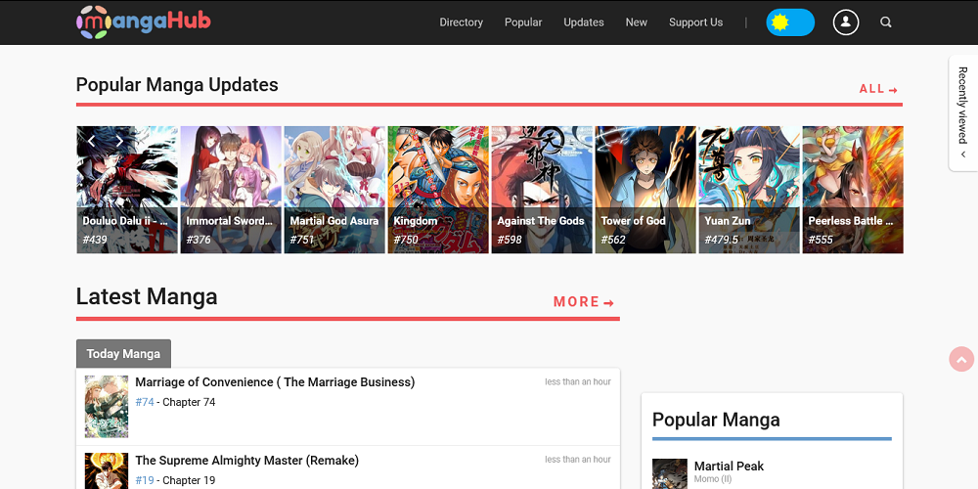Click the Latest Manga heading
The height and width of the screenshot is (489, 978).
point(147,296)
